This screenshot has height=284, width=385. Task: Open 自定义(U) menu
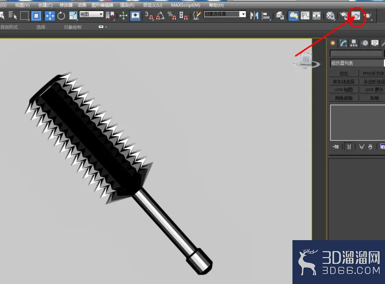tap(153, 5)
